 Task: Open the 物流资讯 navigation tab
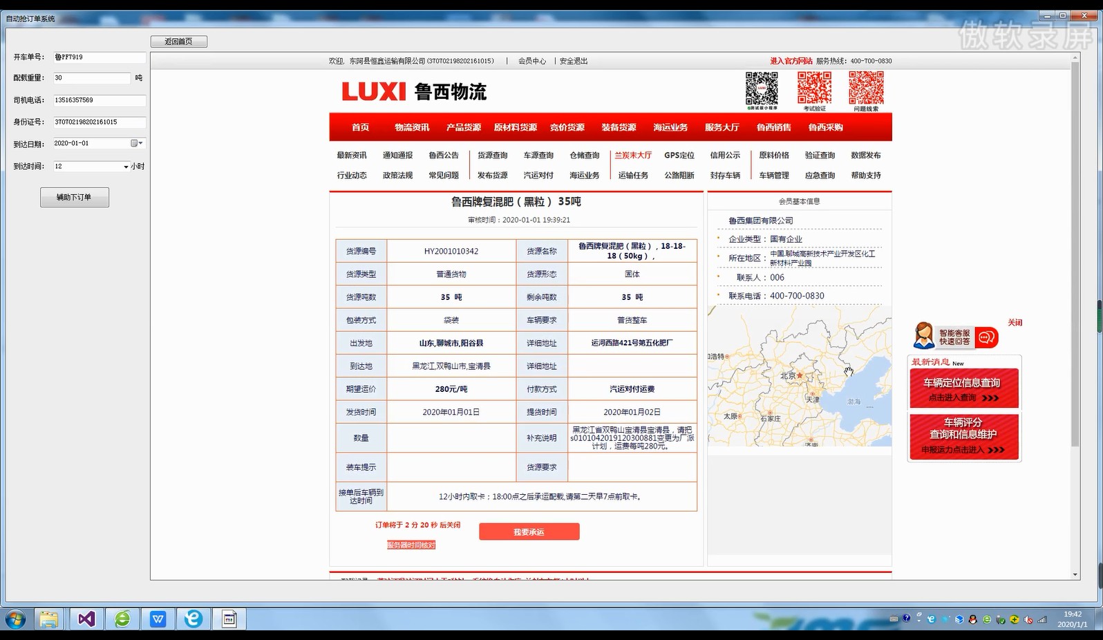[x=412, y=127]
